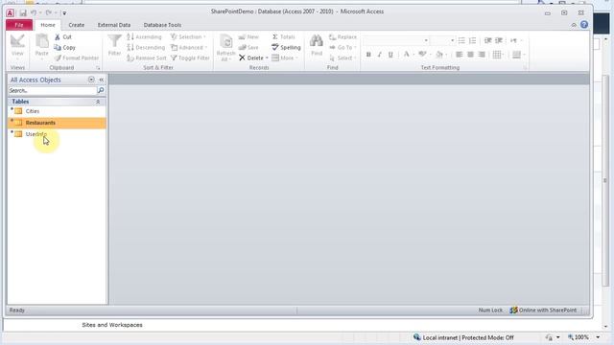Click the Refresh All button
The image size is (614, 345).
225,47
